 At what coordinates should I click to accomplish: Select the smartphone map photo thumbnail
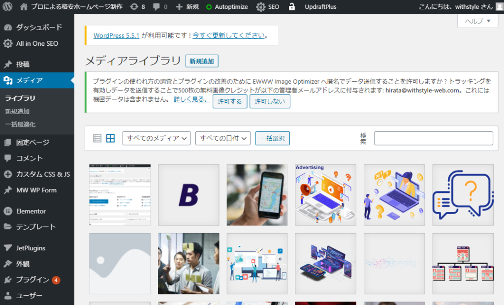coord(257,195)
